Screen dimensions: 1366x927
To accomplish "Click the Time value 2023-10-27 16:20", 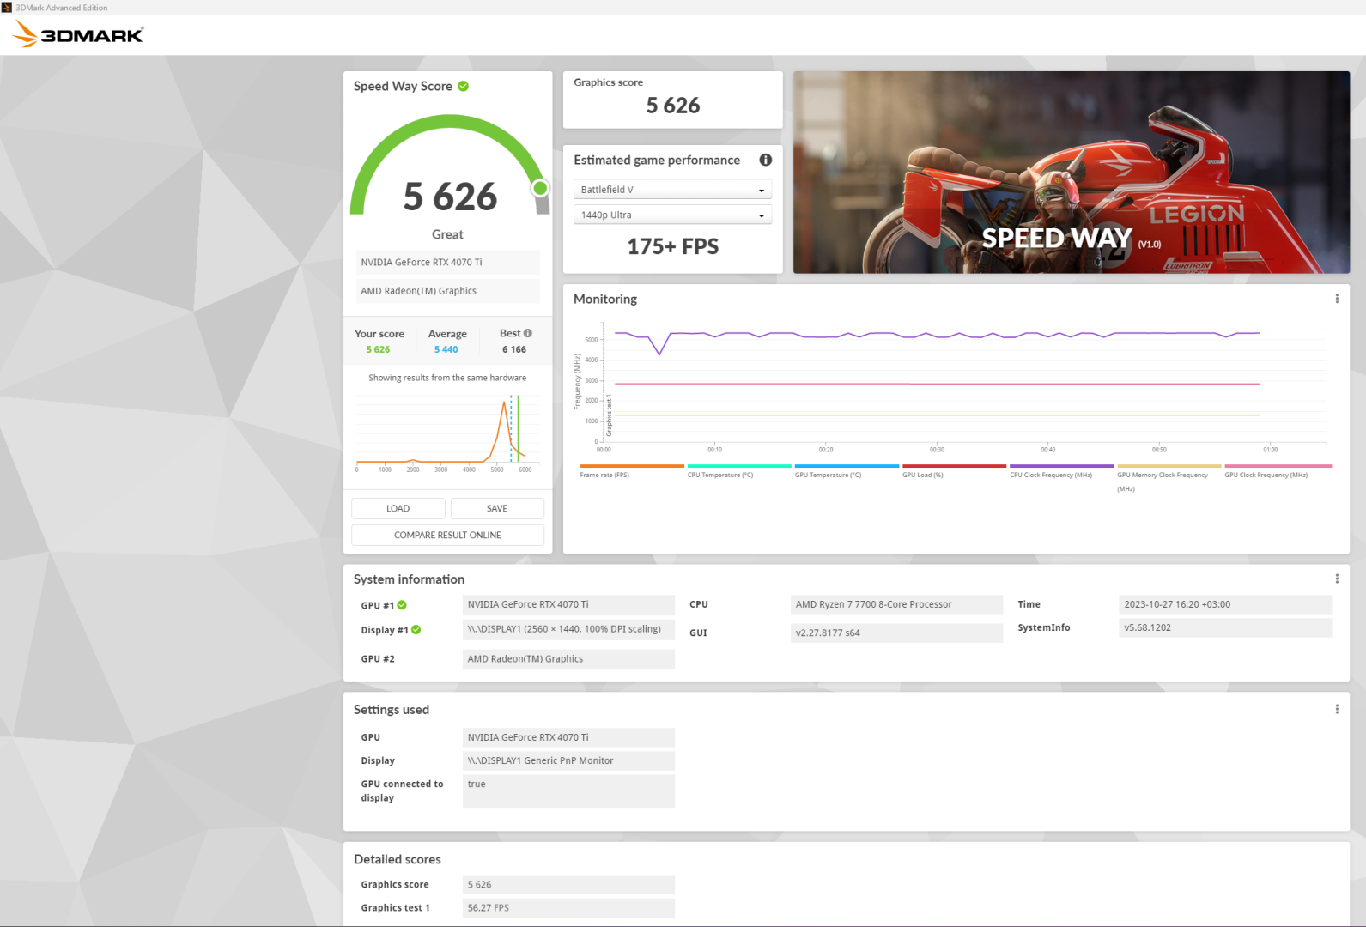I will point(1225,604).
